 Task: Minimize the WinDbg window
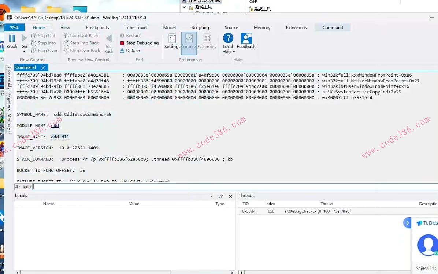432,18
